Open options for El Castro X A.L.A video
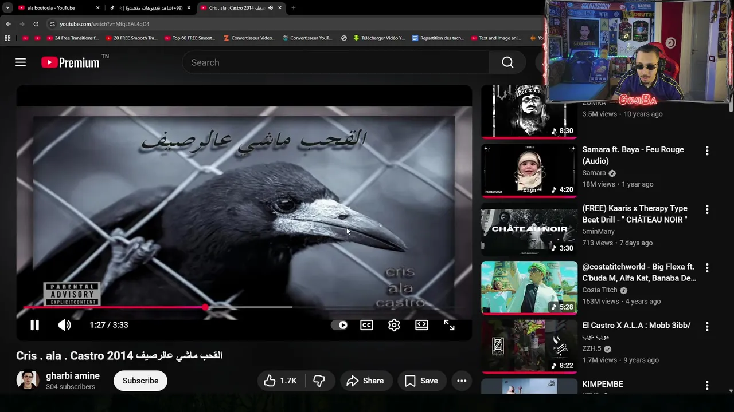The width and height of the screenshot is (734, 412). [x=707, y=327]
